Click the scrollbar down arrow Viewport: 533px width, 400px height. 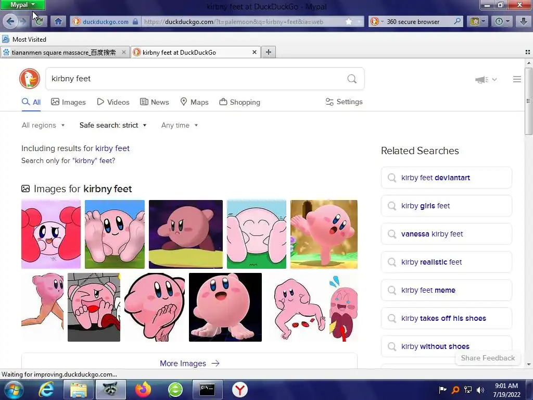[529, 364]
